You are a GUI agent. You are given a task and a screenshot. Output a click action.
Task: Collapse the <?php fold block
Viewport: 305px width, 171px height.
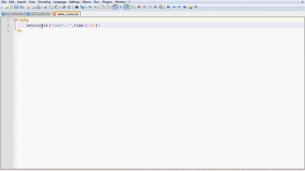(15, 20)
